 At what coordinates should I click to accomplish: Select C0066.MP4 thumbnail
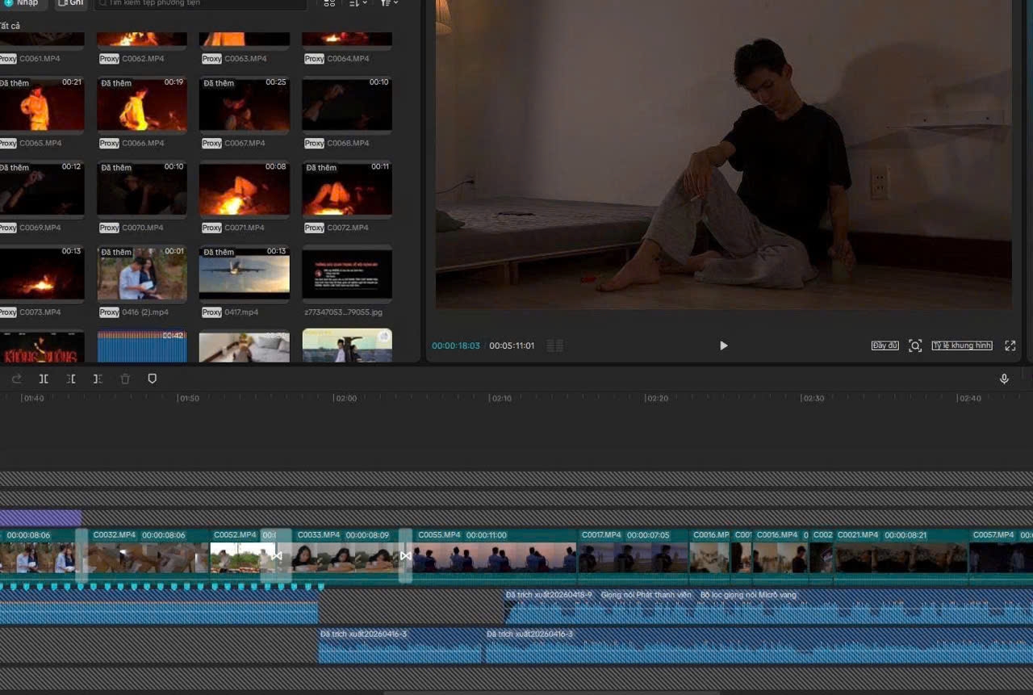[x=142, y=105]
